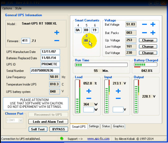Click the Run Time value 55 Min.
This screenshot has width=168, height=143.
tap(101, 71)
